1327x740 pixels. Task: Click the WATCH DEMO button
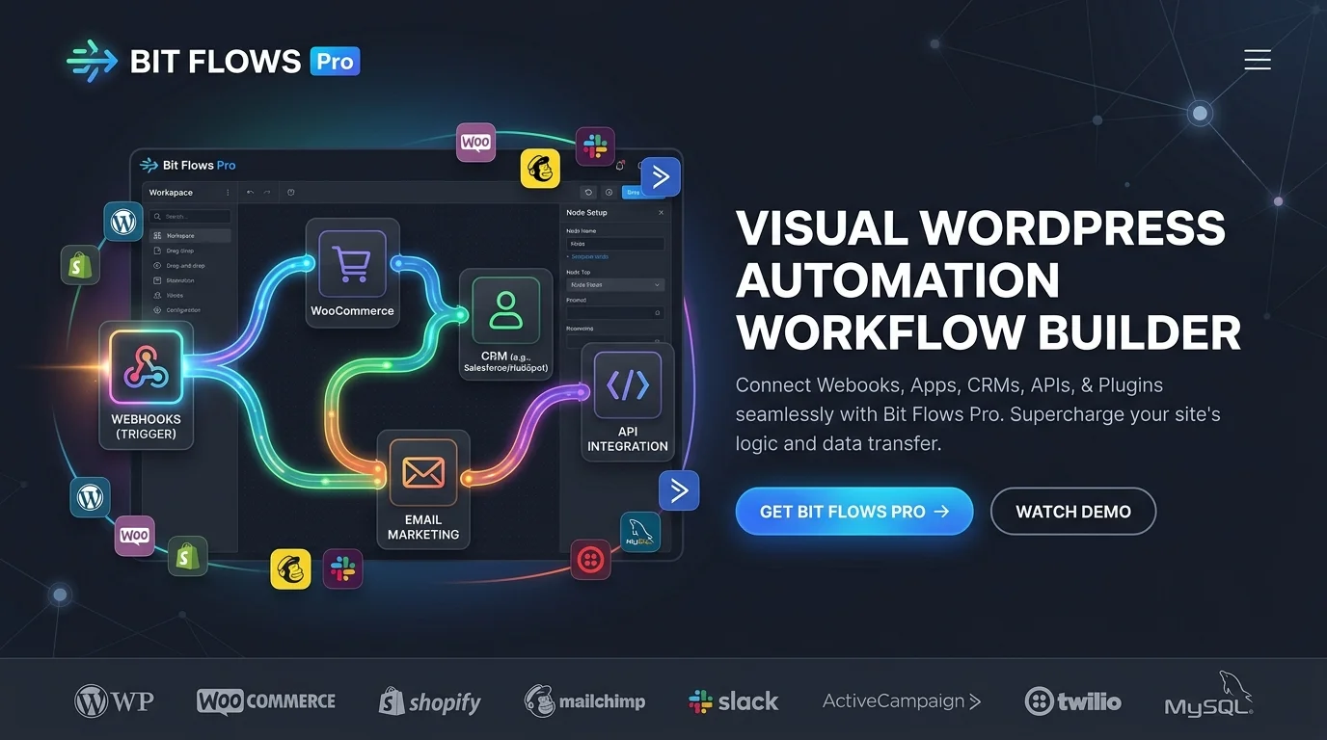tap(1073, 512)
